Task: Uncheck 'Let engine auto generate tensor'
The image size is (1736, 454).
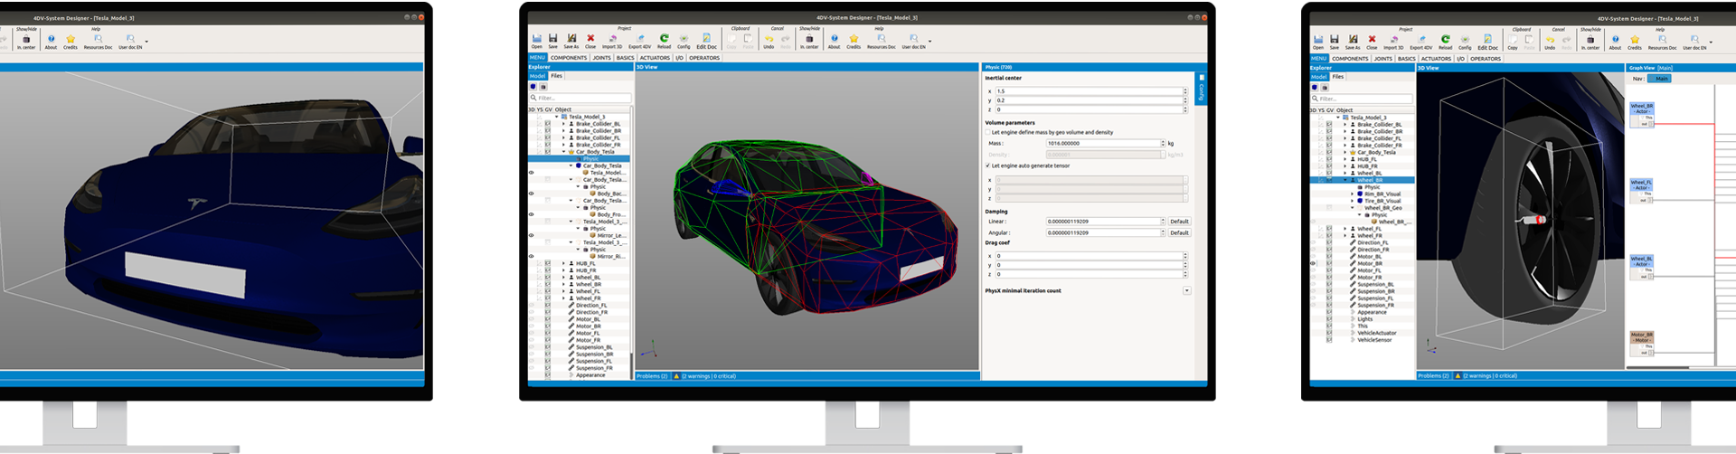Action: click(987, 166)
